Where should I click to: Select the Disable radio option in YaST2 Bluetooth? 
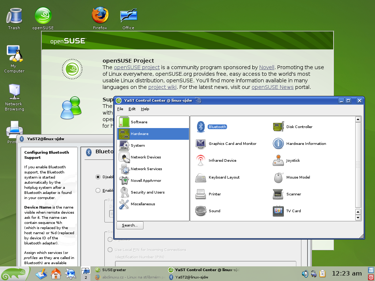click(98, 177)
